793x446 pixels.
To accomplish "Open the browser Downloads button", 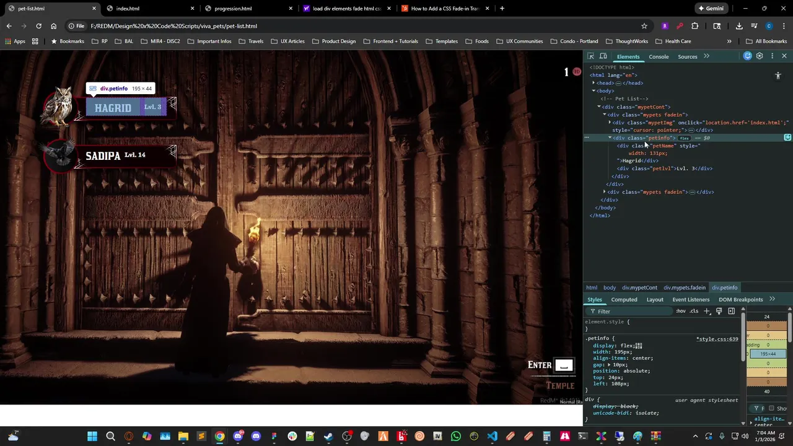I will pyautogui.click(x=739, y=26).
